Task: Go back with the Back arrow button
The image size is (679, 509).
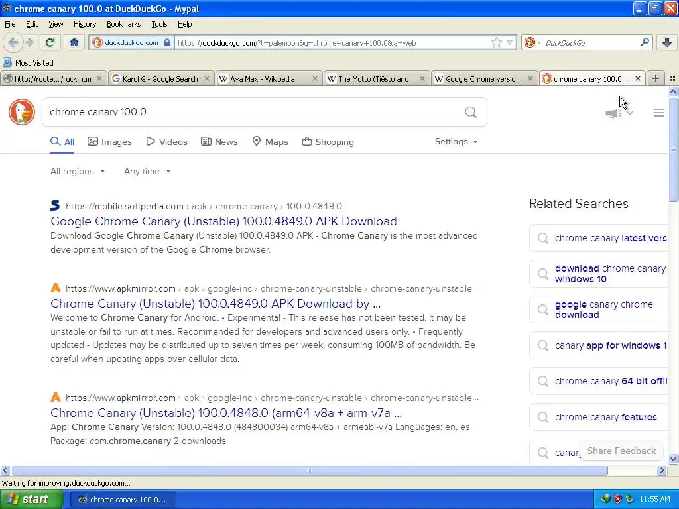Action: (x=13, y=42)
